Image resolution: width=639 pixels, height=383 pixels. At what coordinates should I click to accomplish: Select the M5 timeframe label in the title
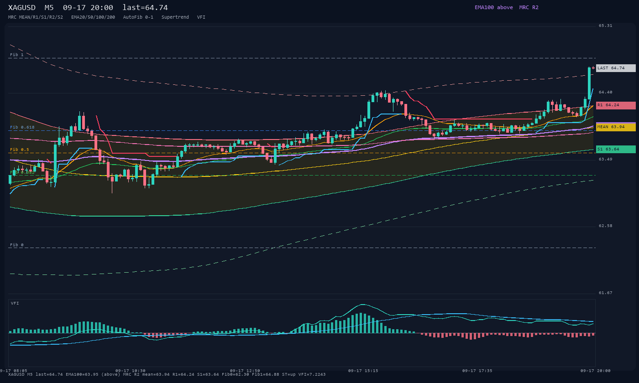49,8
